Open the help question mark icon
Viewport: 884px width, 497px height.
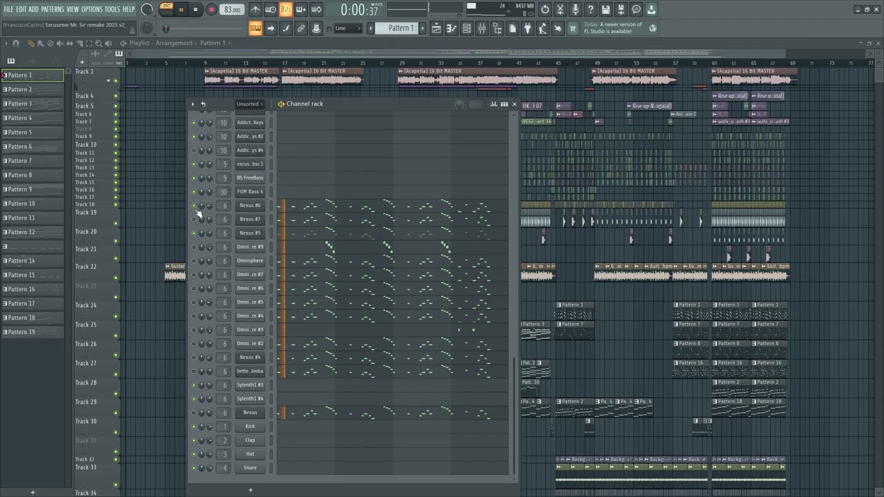tap(590, 10)
